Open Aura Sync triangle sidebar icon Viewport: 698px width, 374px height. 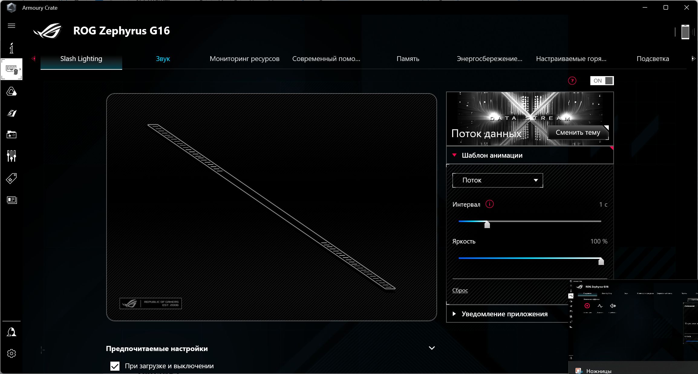(x=11, y=91)
